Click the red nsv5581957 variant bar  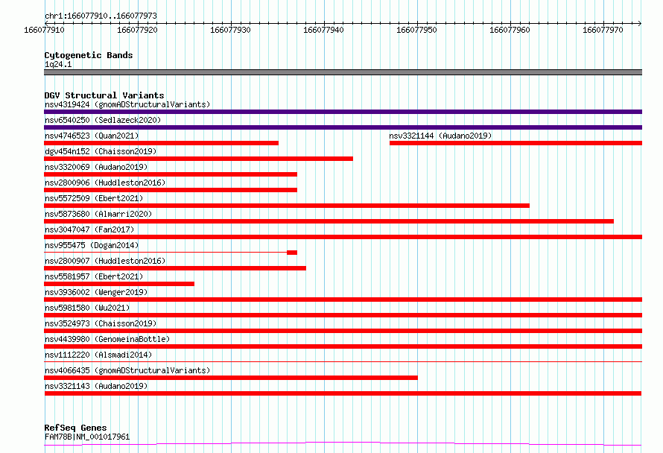point(119,284)
